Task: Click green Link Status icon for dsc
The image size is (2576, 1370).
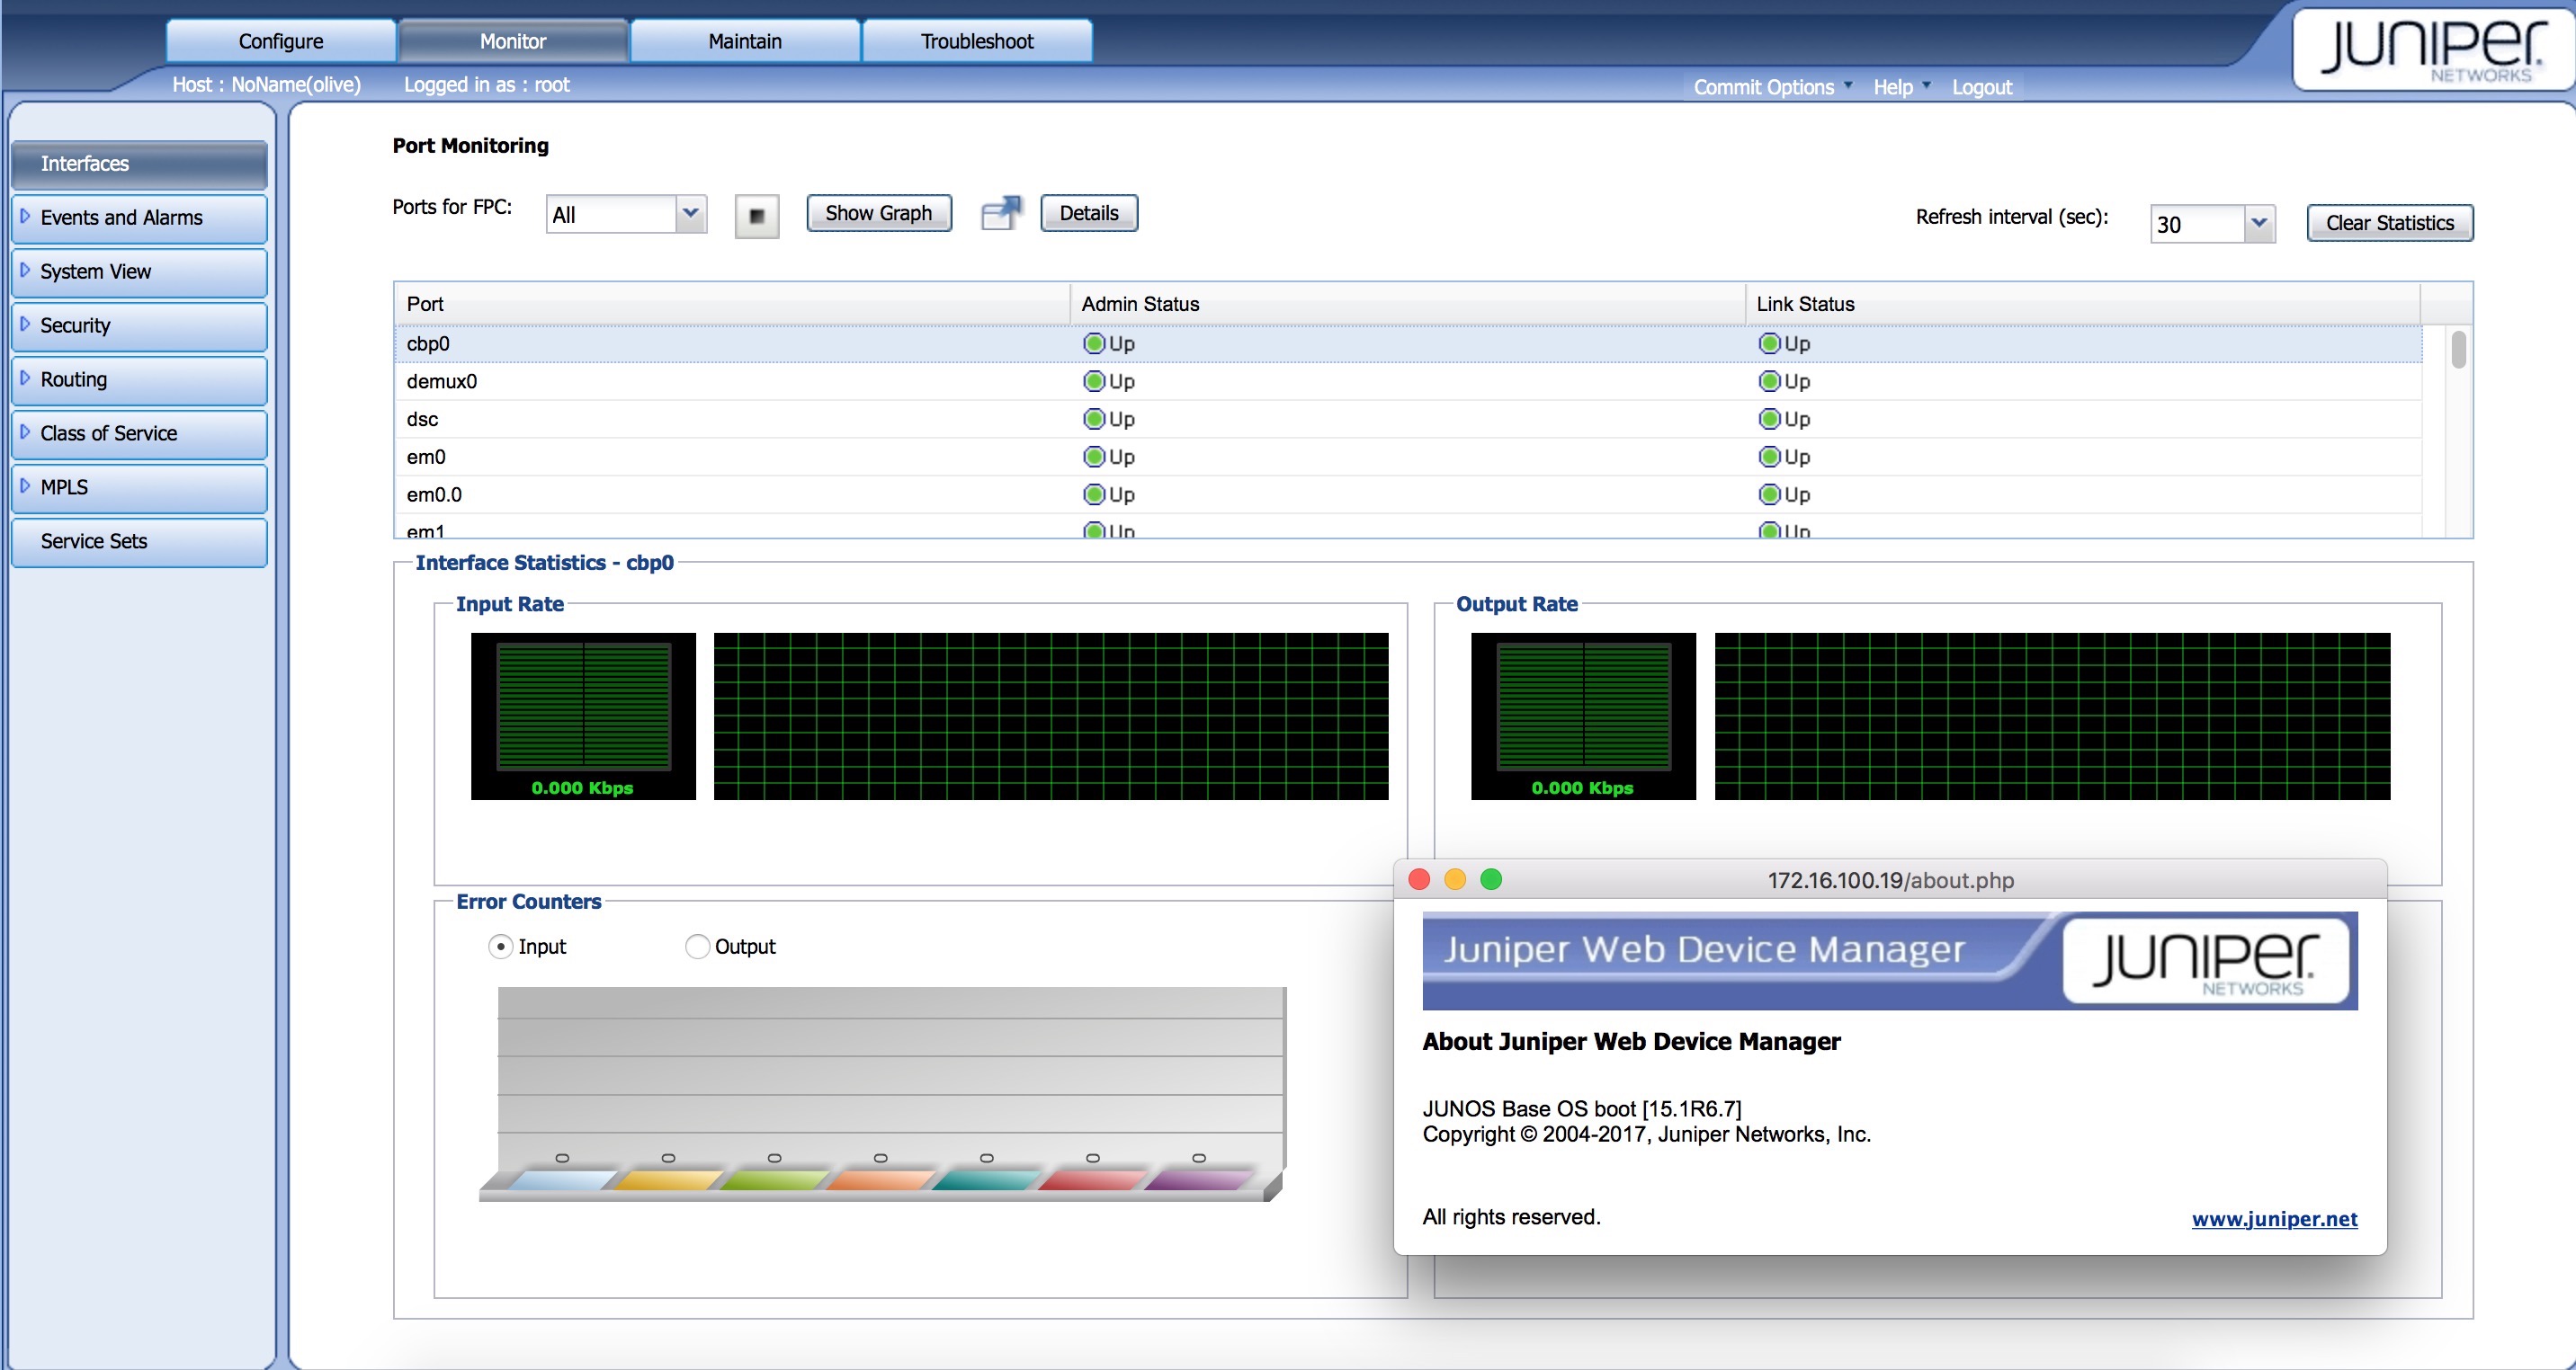Action: click(x=1769, y=420)
